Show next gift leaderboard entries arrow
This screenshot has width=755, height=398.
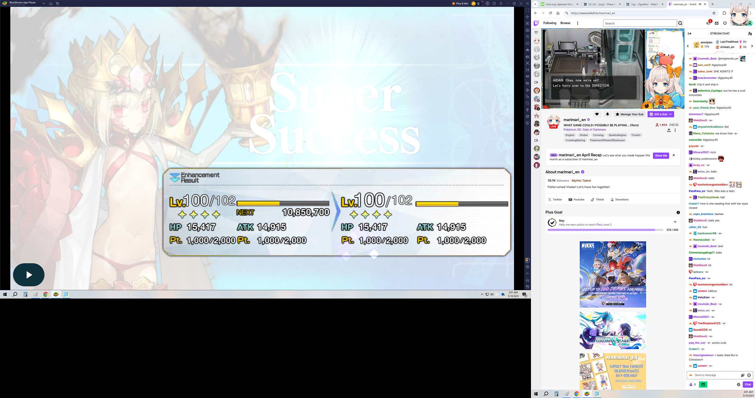(752, 46)
